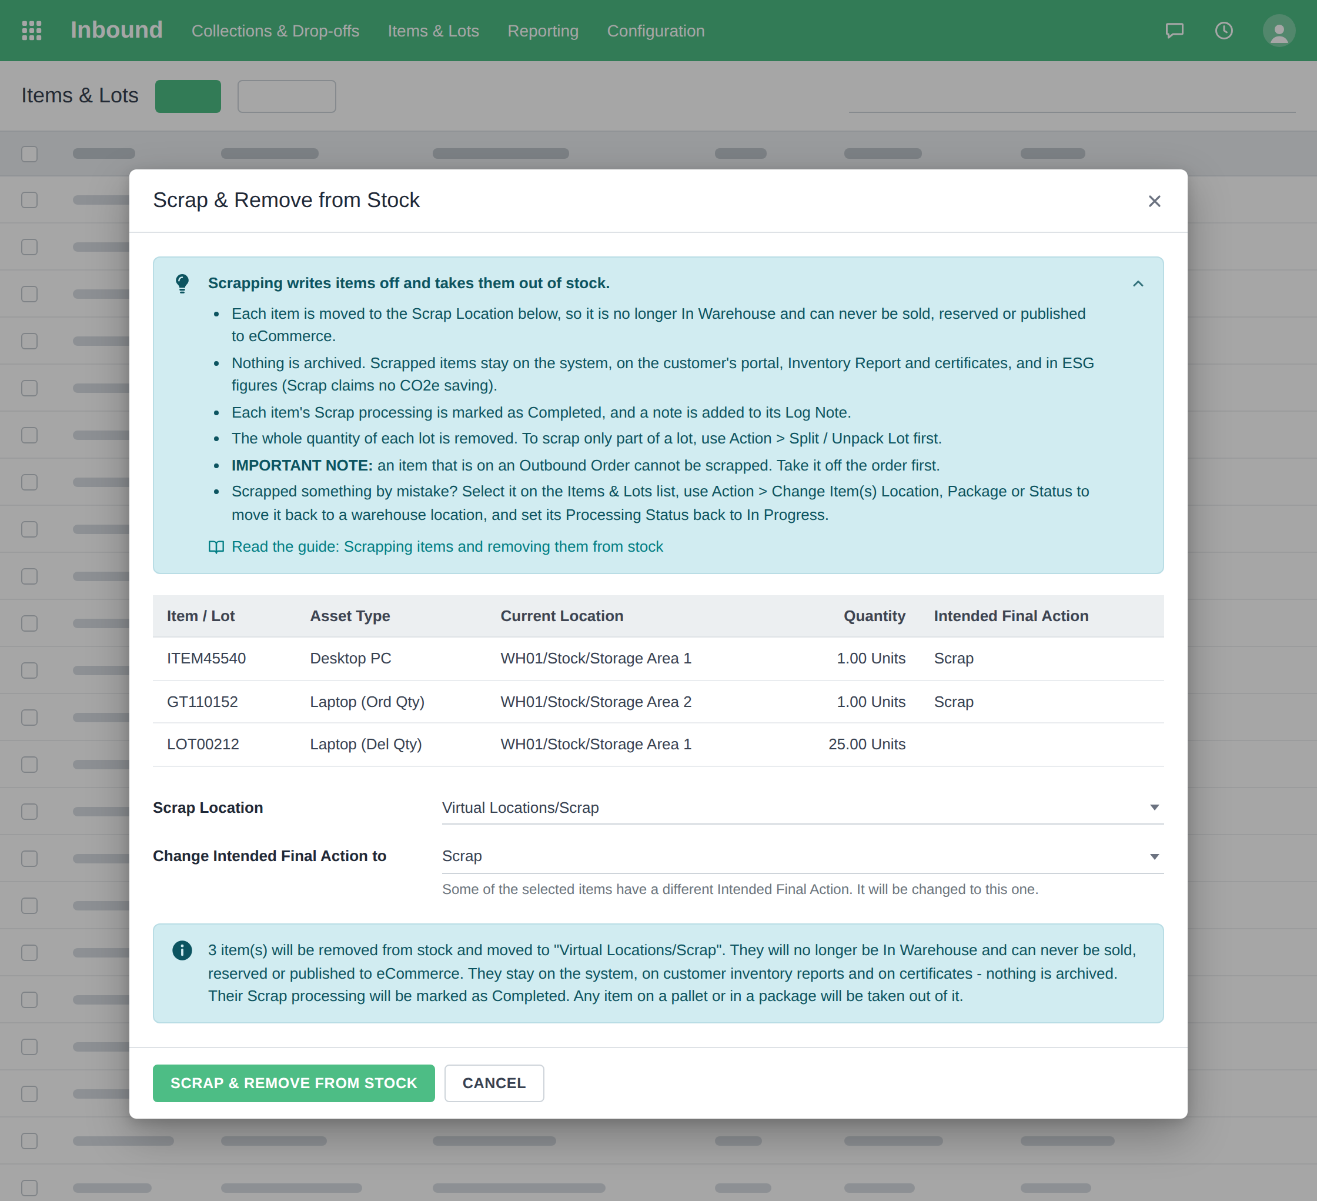1317x1201 pixels.
Task: Click the Quantity column header
Action: coord(874,616)
